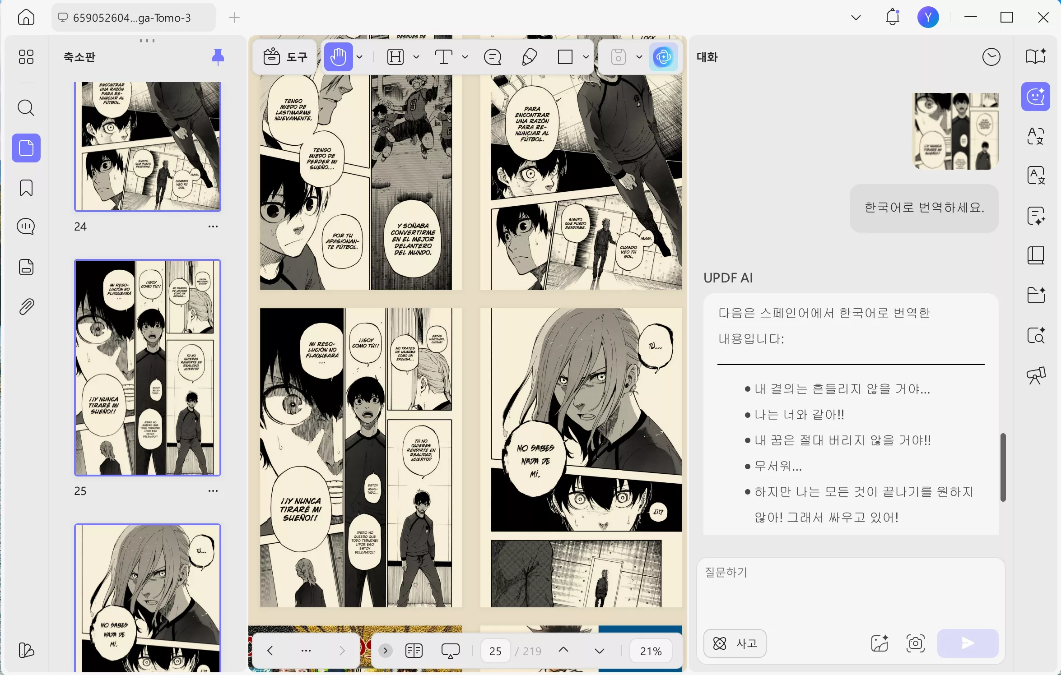
Task: Select the rectangle shape tool
Action: [x=565, y=57]
